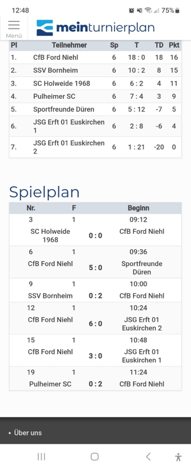Tap the Android back arrow

(x=148, y=456)
